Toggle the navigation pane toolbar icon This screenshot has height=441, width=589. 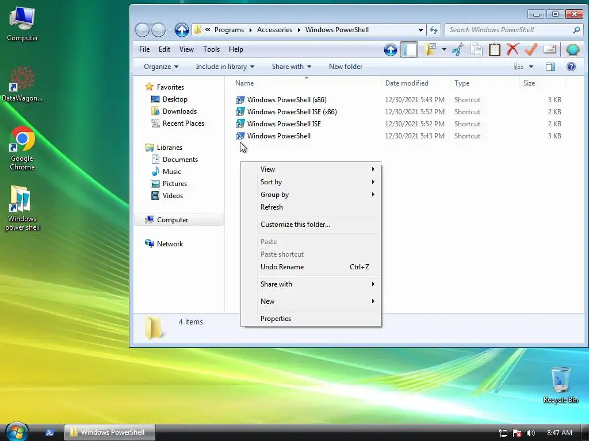tap(409, 49)
